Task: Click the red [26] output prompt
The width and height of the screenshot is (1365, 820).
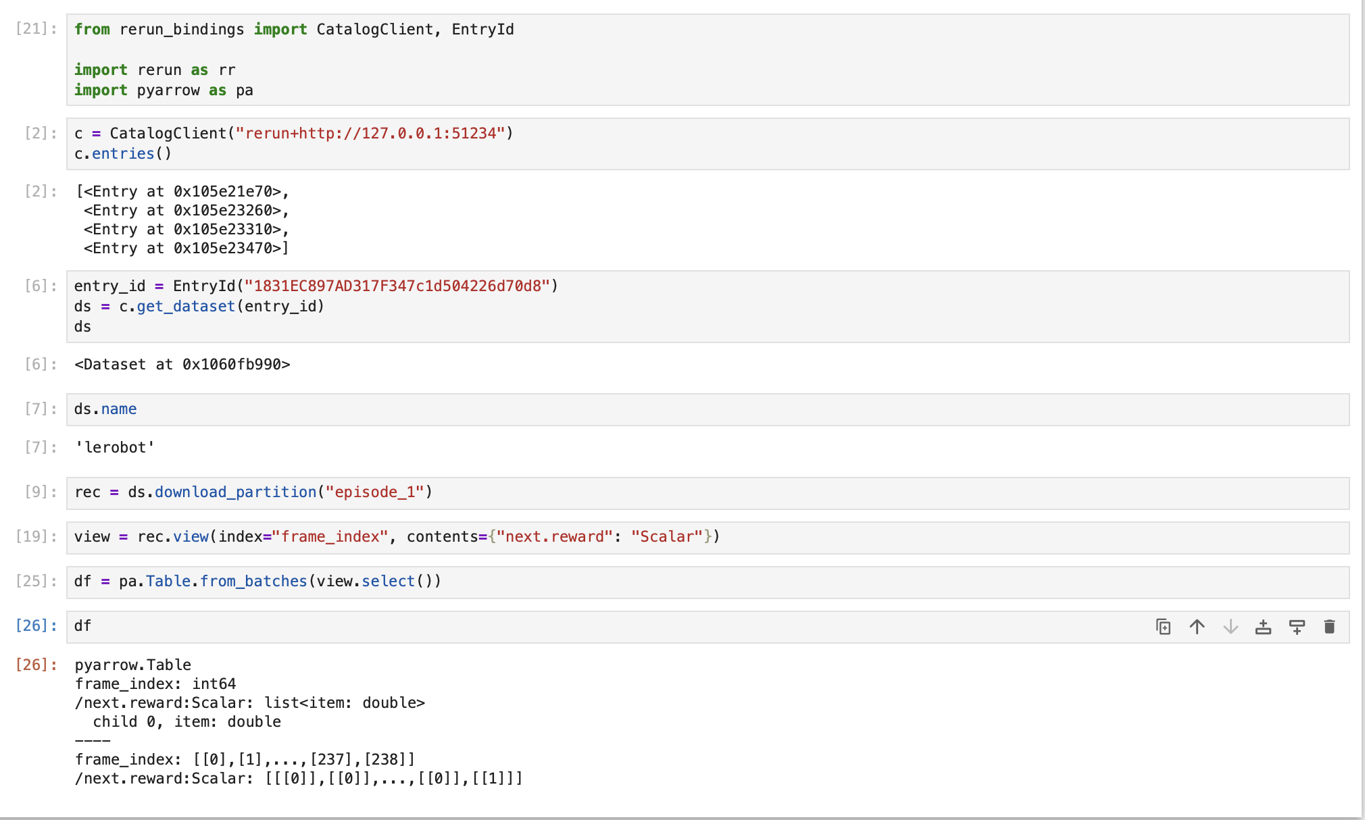Action: (36, 665)
